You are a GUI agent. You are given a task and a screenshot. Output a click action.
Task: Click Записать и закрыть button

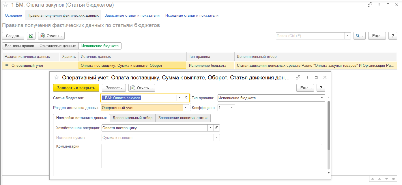[x=76, y=88]
